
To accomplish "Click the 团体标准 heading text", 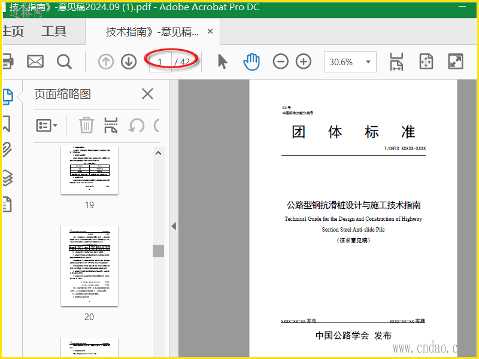I will point(353,132).
